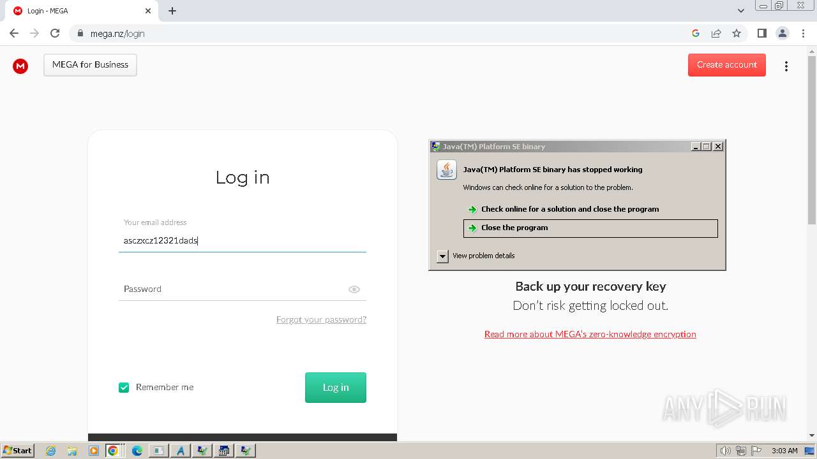Screen dimensions: 817x459
Task: Toggle password visibility eye icon
Action: click(354, 289)
